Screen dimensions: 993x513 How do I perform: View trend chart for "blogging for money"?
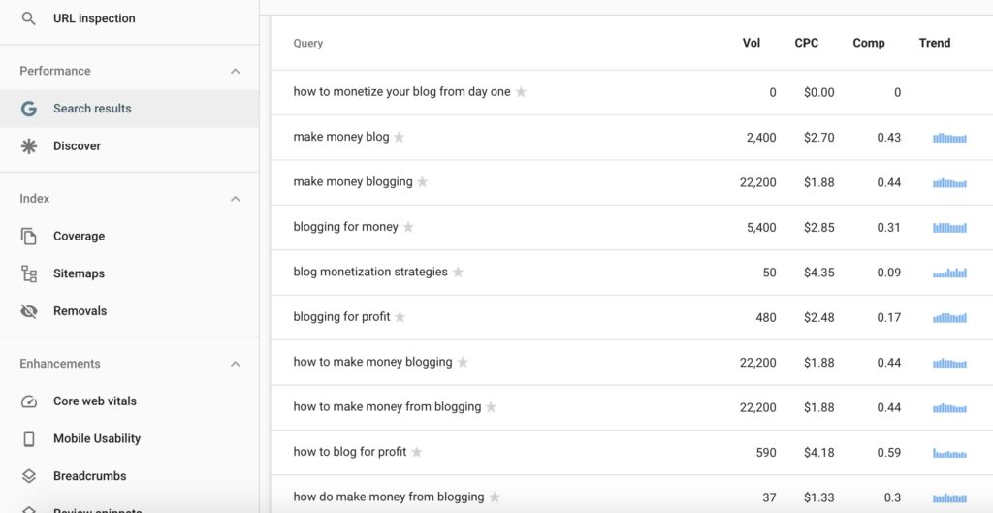[949, 228]
